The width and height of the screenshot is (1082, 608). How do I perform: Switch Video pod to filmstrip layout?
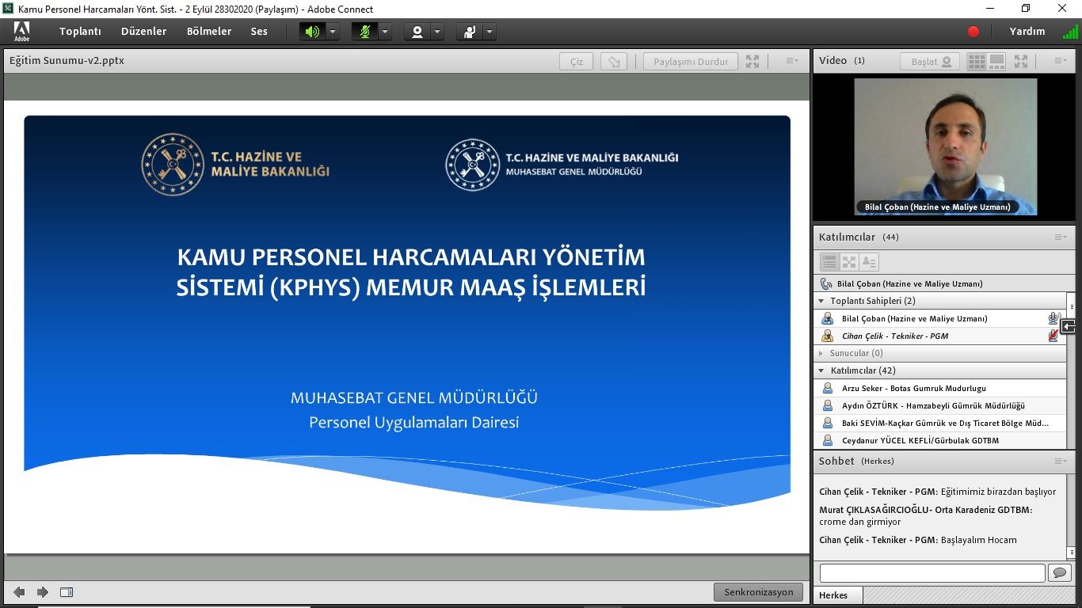point(996,61)
